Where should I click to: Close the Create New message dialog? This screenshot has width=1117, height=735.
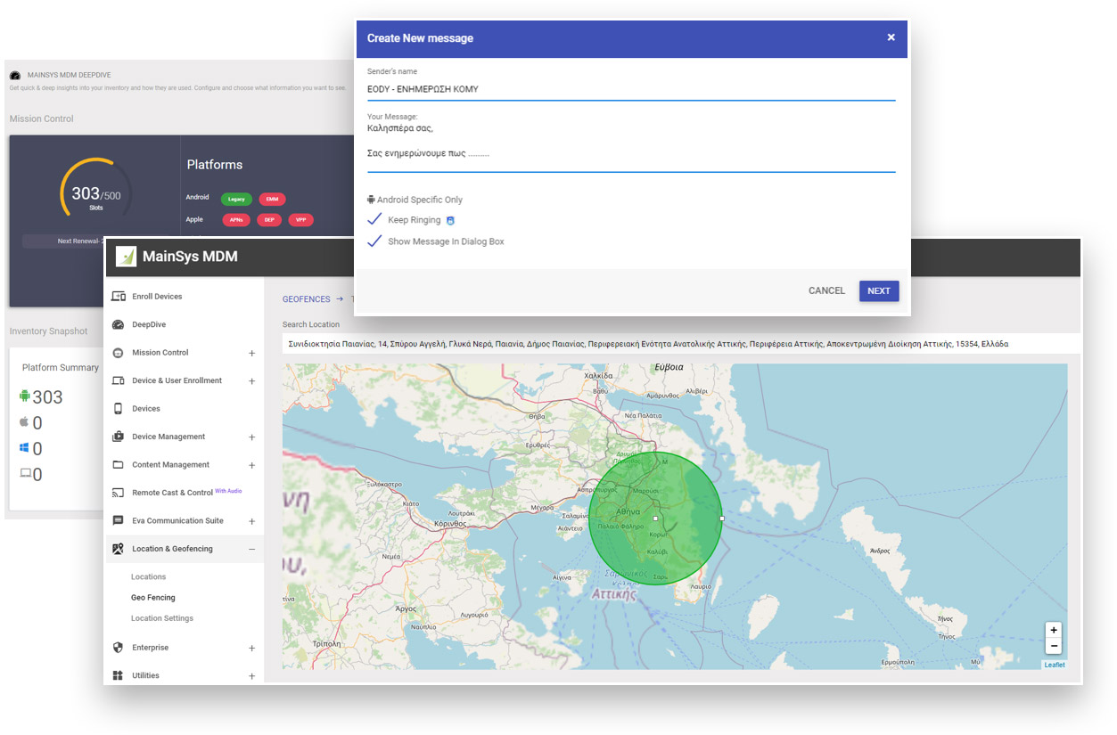click(891, 37)
